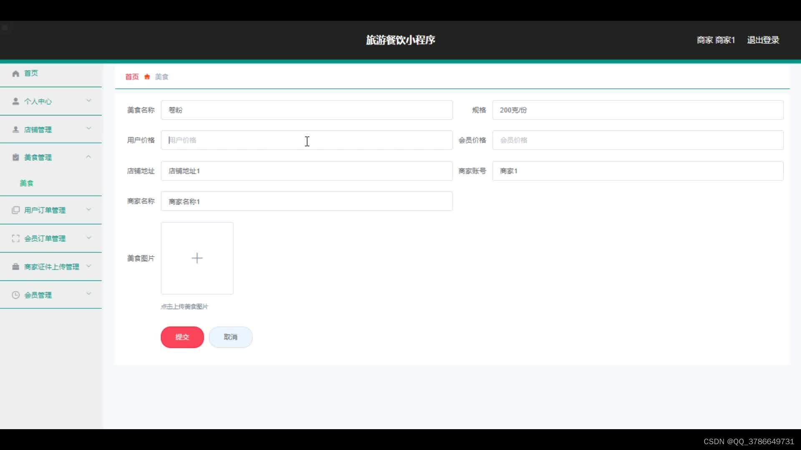801x450 pixels.
Task: Click the 商家 商家1 account label
Action: click(x=716, y=40)
